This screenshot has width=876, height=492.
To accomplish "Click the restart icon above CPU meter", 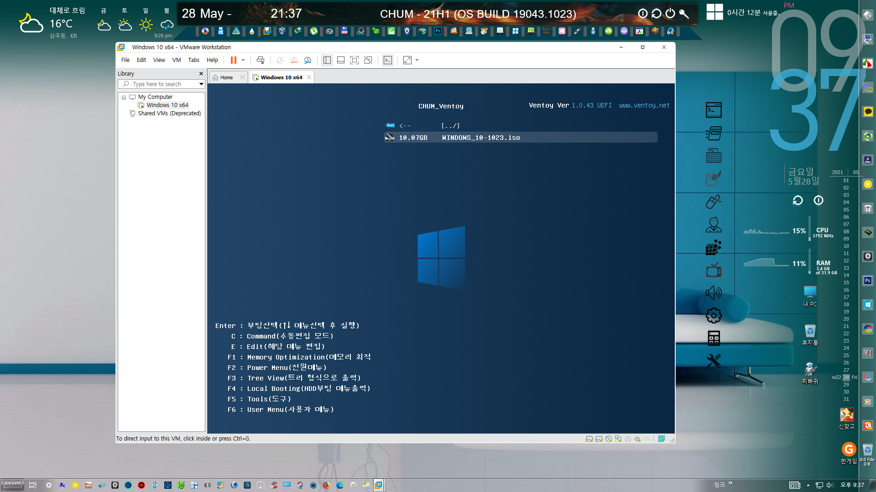I will tap(798, 200).
